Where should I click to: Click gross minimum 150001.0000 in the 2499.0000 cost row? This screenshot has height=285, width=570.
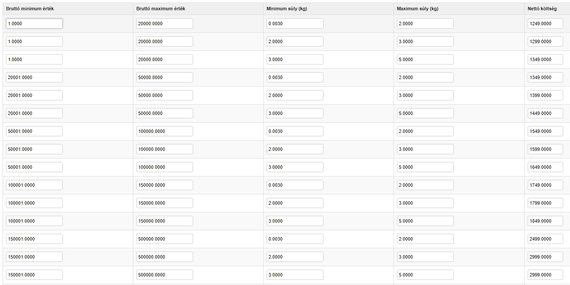[34, 239]
